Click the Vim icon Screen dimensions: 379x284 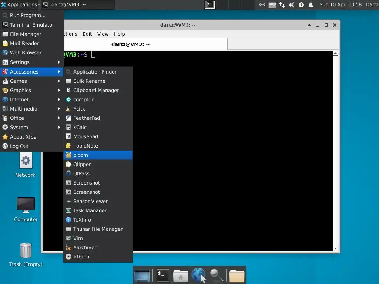coord(68,238)
